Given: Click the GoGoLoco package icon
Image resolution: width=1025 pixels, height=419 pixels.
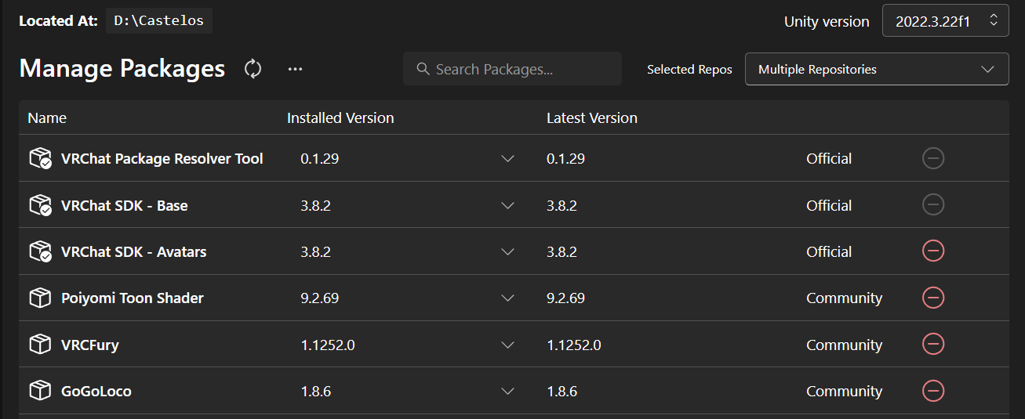Looking at the screenshot, I should [x=40, y=391].
